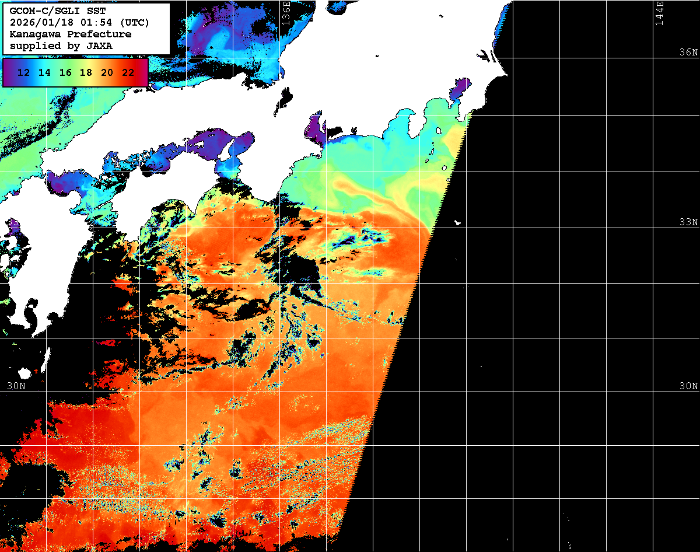Click the supplied by JAXA credit text
700x552 pixels.
pyautogui.click(x=61, y=45)
